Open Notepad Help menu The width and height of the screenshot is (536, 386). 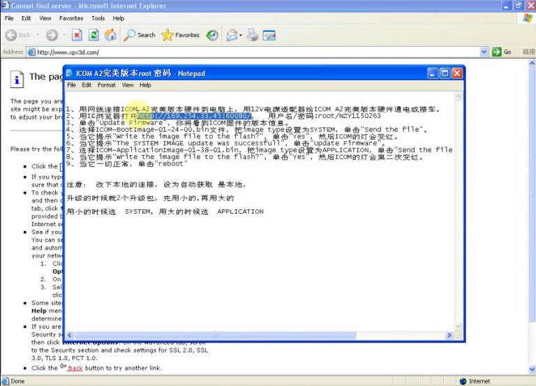145,84
